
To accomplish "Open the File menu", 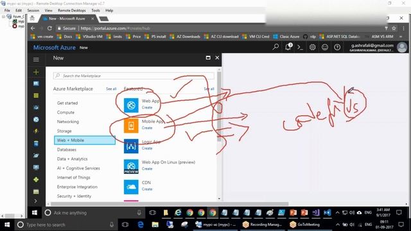I will (7, 10).
